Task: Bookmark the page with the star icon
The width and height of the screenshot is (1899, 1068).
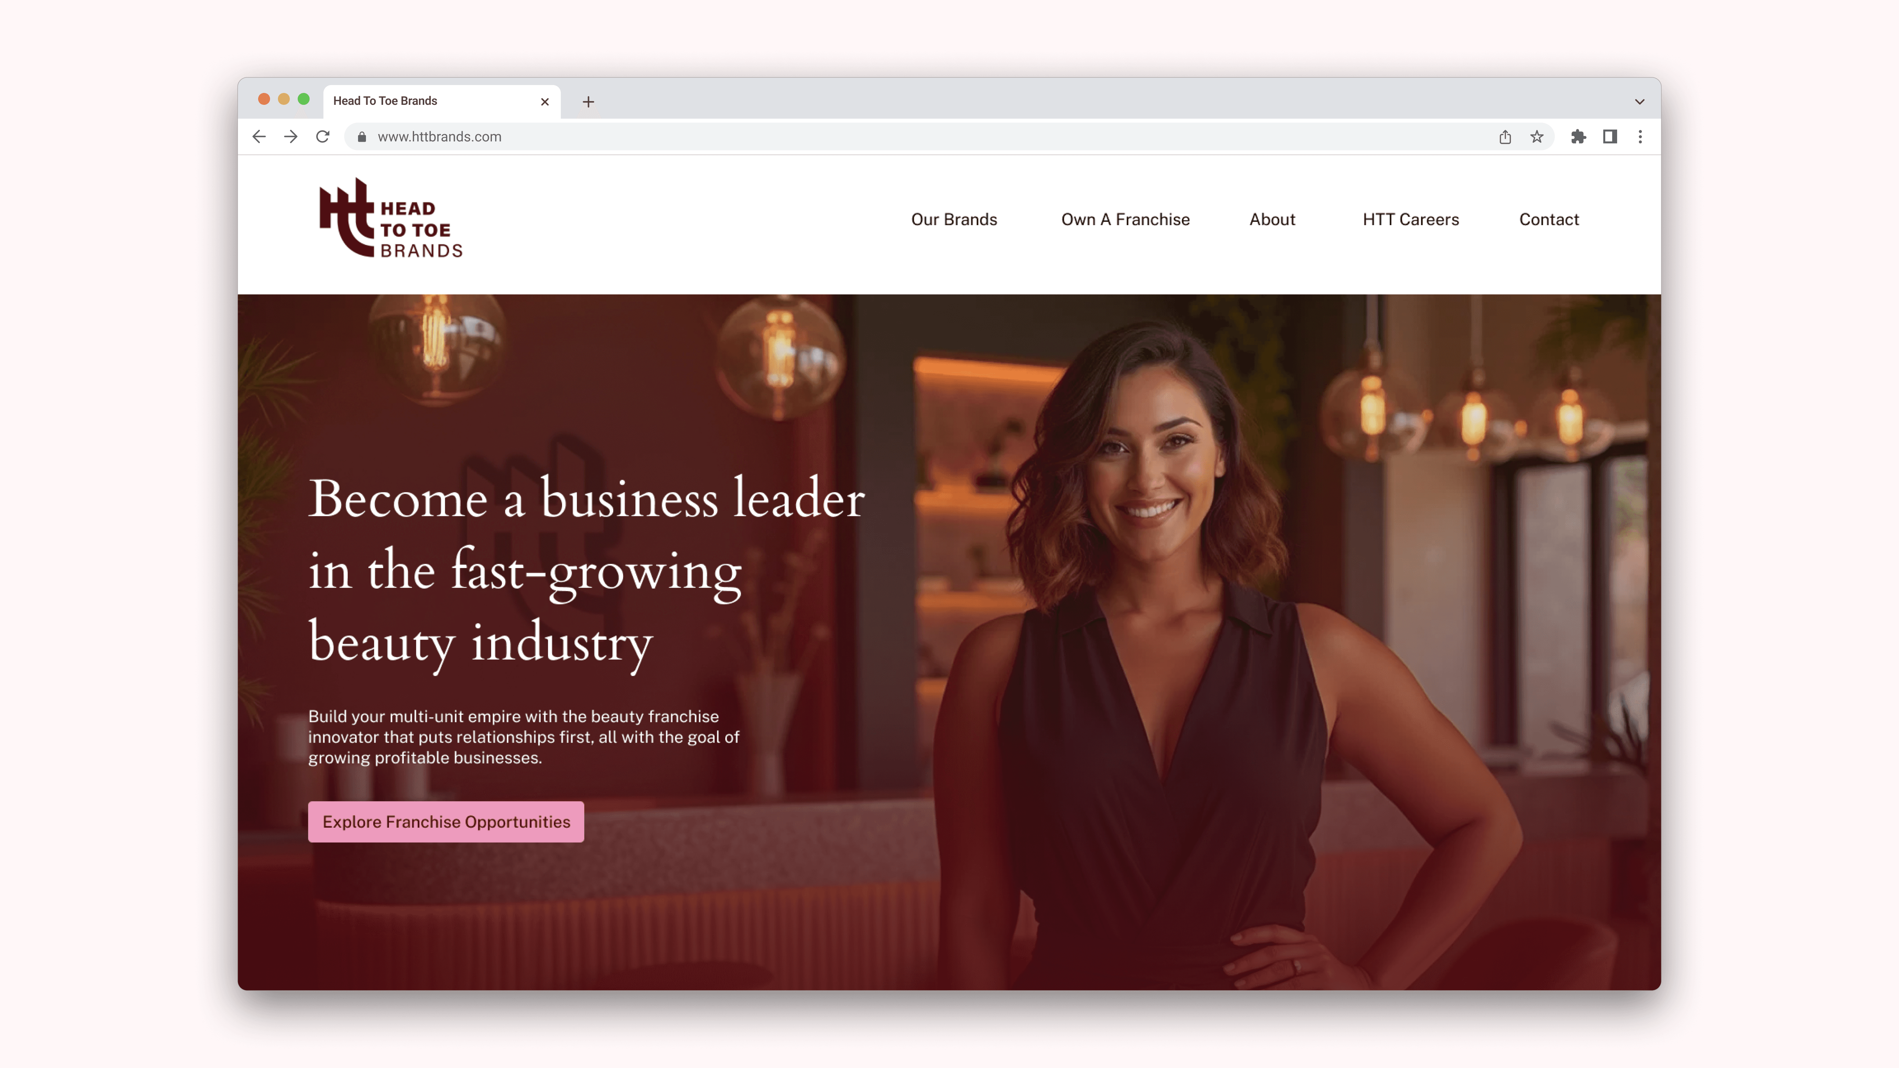Action: pos(1536,136)
